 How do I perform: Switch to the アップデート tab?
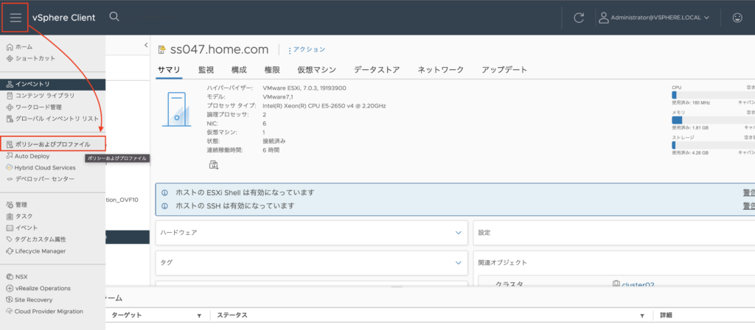[504, 70]
